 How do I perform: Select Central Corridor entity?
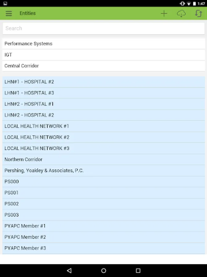104,66
